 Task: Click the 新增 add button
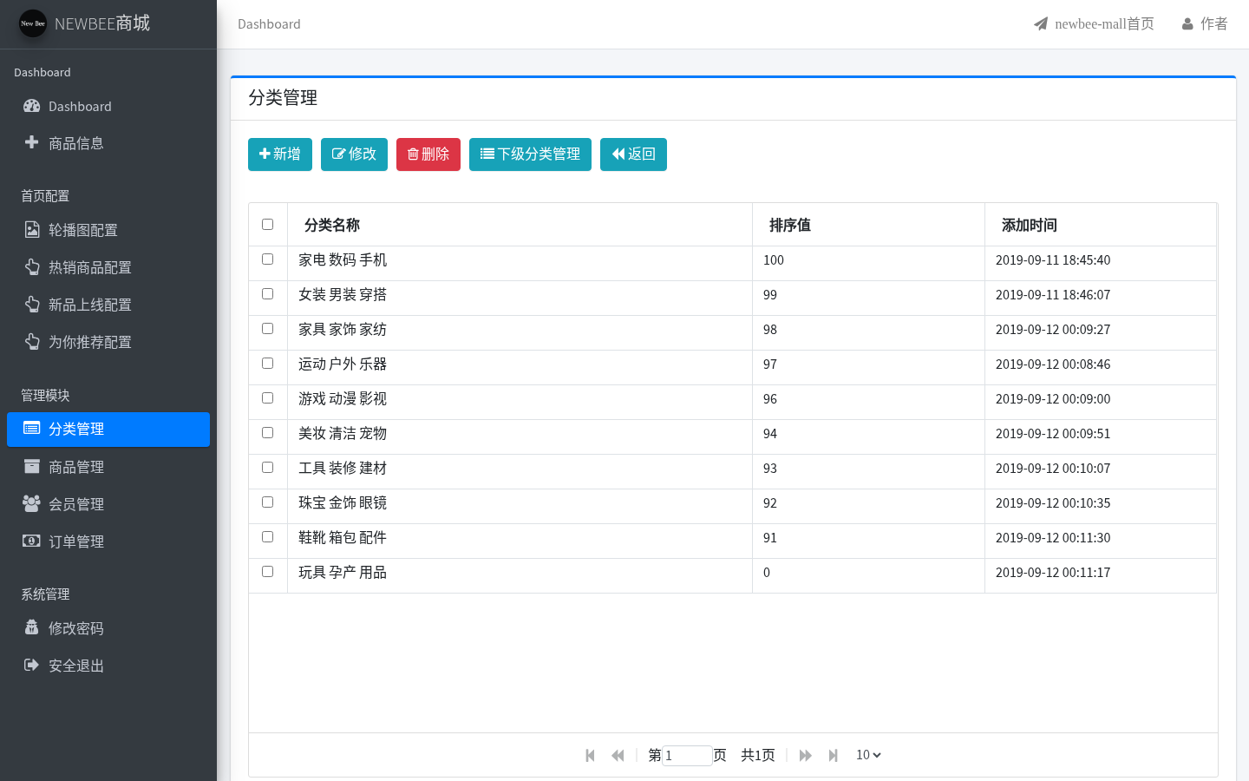(280, 154)
